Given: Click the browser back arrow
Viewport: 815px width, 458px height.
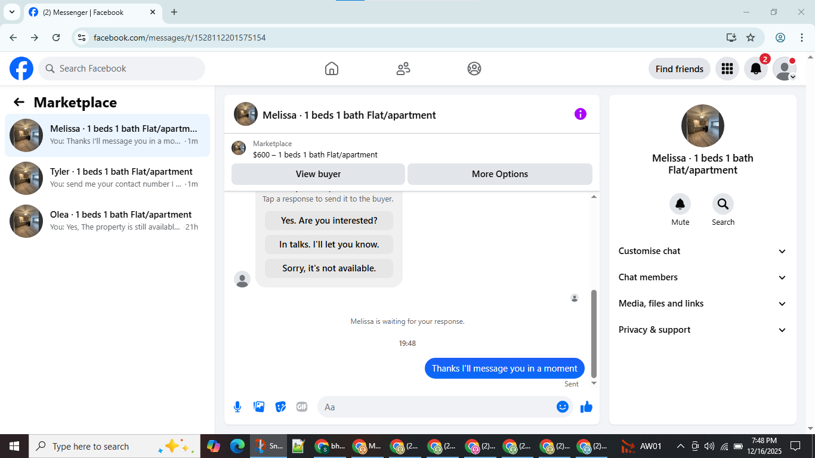Looking at the screenshot, I should (13, 38).
